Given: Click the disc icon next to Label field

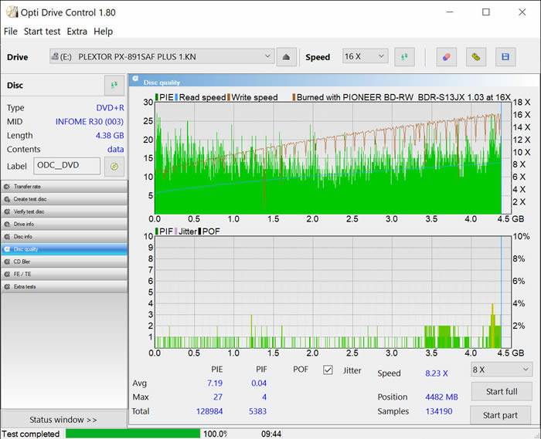Looking at the screenshot, I should click(x=114, y=166).
